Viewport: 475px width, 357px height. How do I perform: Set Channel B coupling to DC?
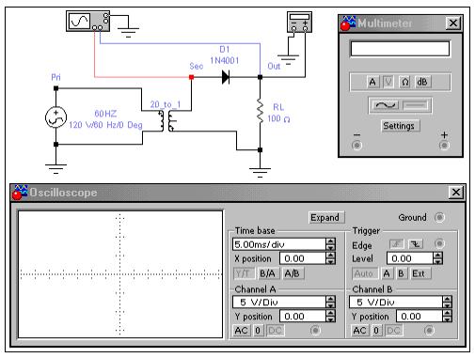point(393,331)
